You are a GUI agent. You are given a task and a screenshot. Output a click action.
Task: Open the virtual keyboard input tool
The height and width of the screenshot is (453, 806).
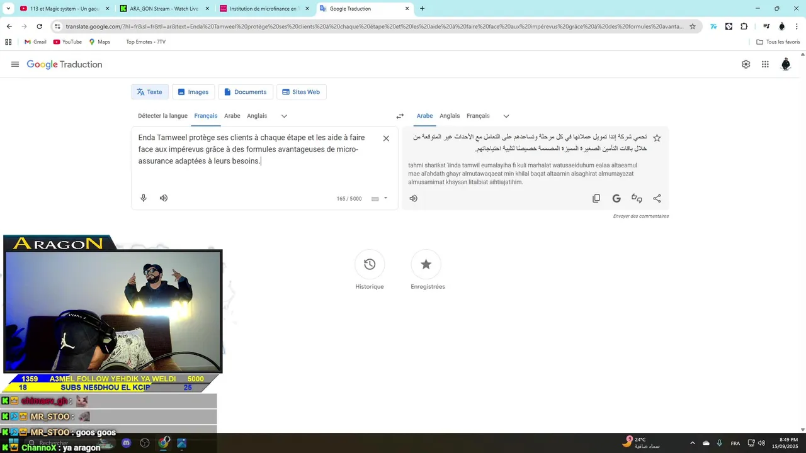click(375, 199)
